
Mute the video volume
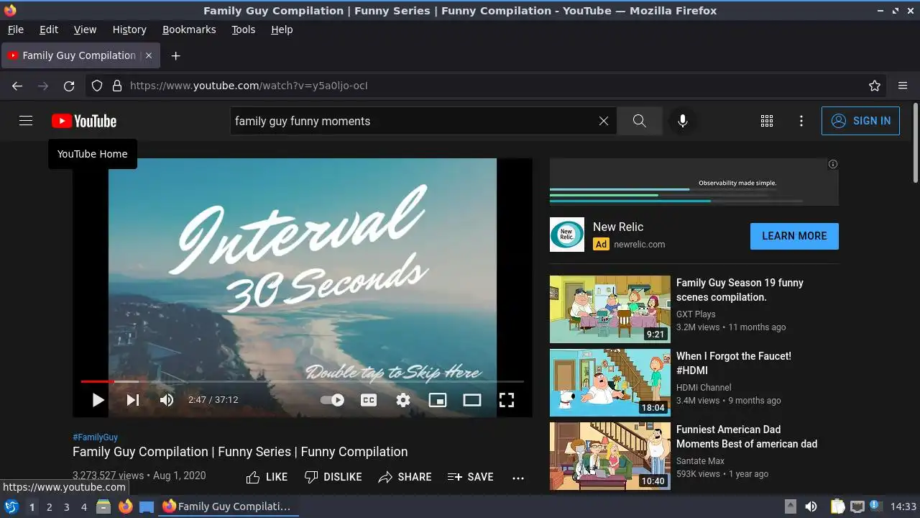(167, 400)
